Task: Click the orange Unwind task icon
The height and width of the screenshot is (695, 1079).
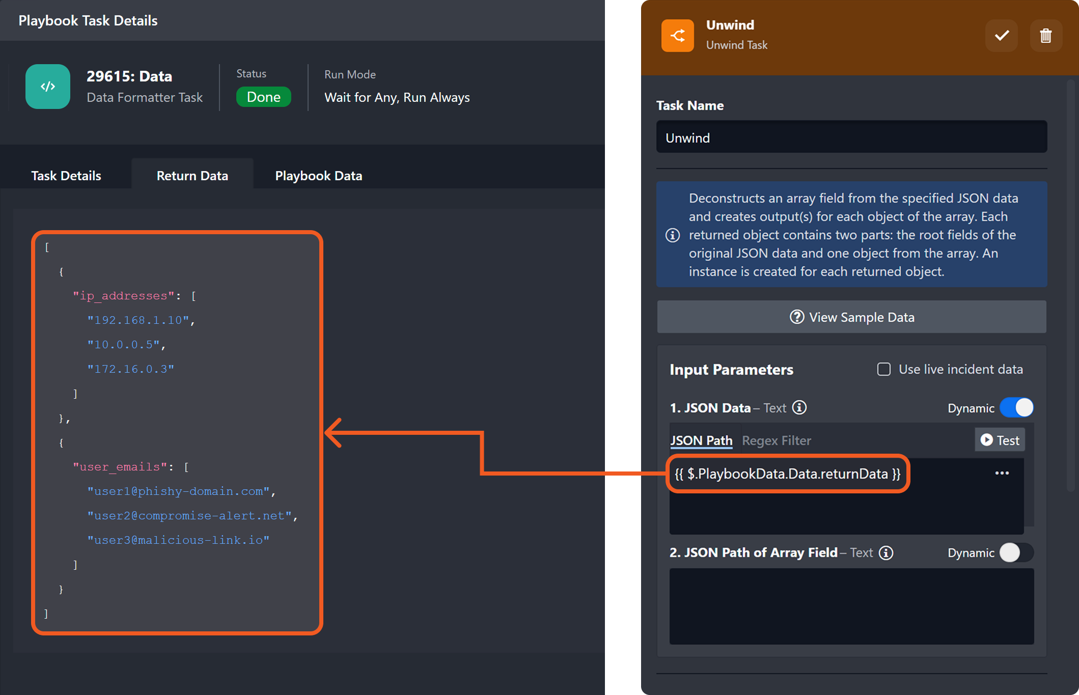Action: [677, 36]
